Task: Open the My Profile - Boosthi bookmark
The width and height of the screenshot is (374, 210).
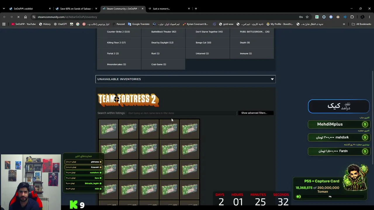Action: pos(279,24)
